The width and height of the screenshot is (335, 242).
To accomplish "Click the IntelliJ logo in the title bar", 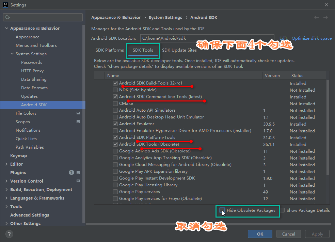I will coord(5,5).
